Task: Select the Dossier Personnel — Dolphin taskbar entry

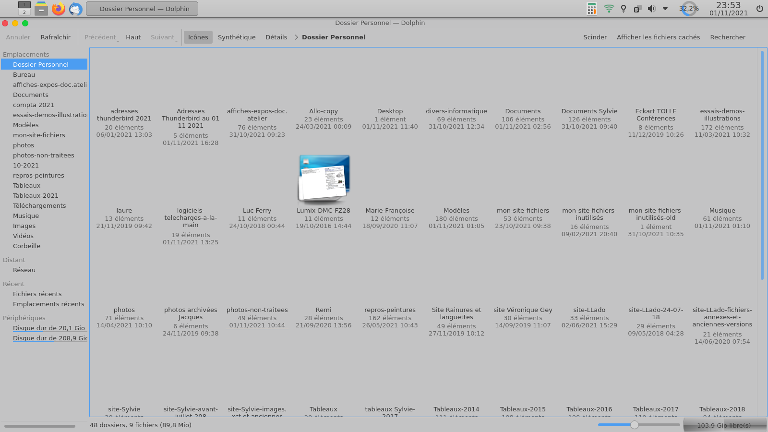Action: click(x=142, y=9)
